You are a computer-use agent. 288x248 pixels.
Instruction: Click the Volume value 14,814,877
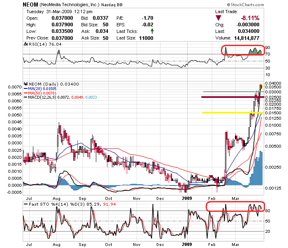(247, 38)
